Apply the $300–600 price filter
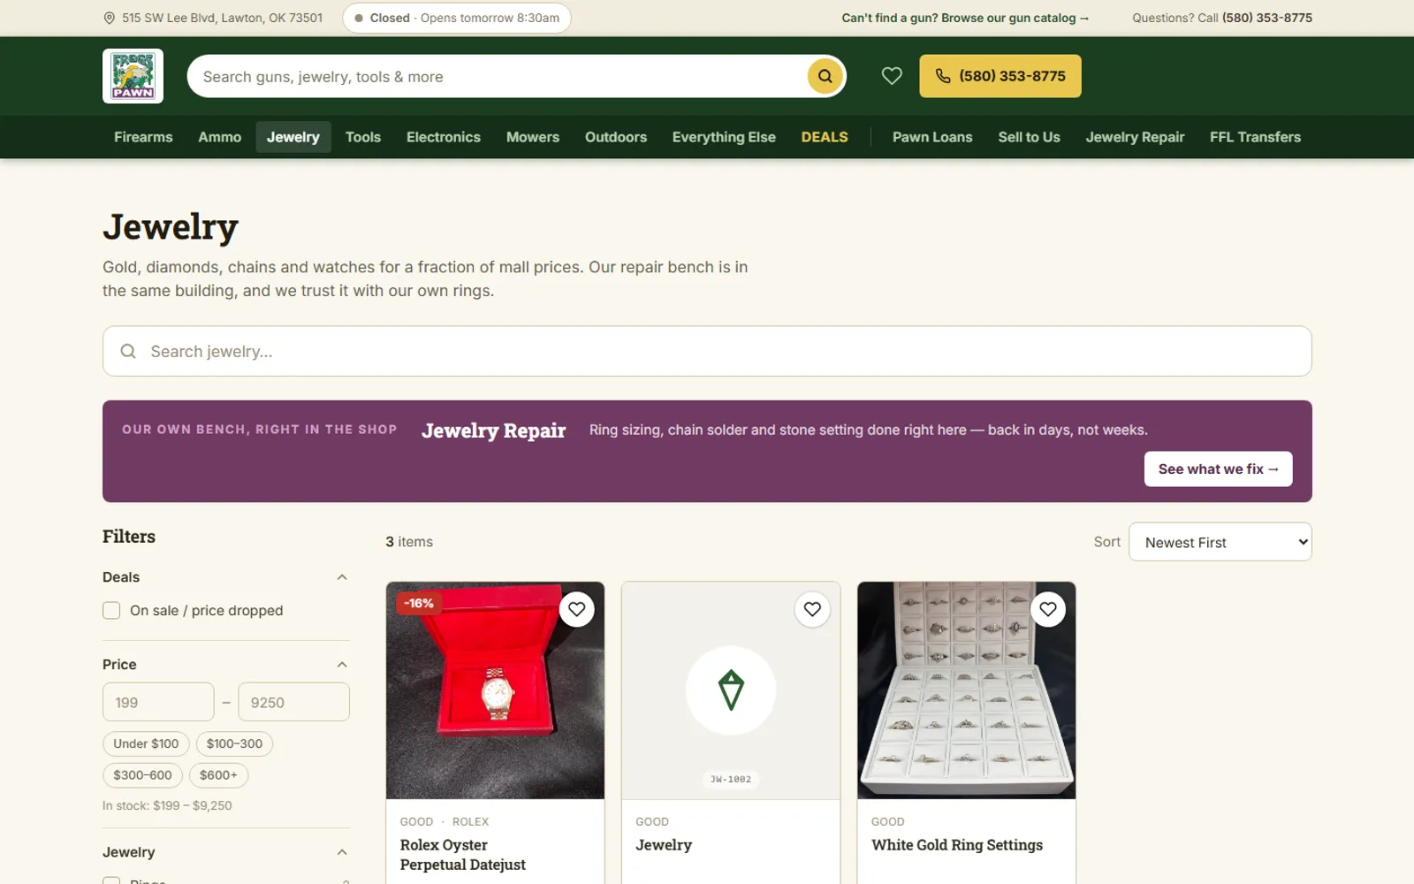 pyautogui.click(x=142, y=775)
